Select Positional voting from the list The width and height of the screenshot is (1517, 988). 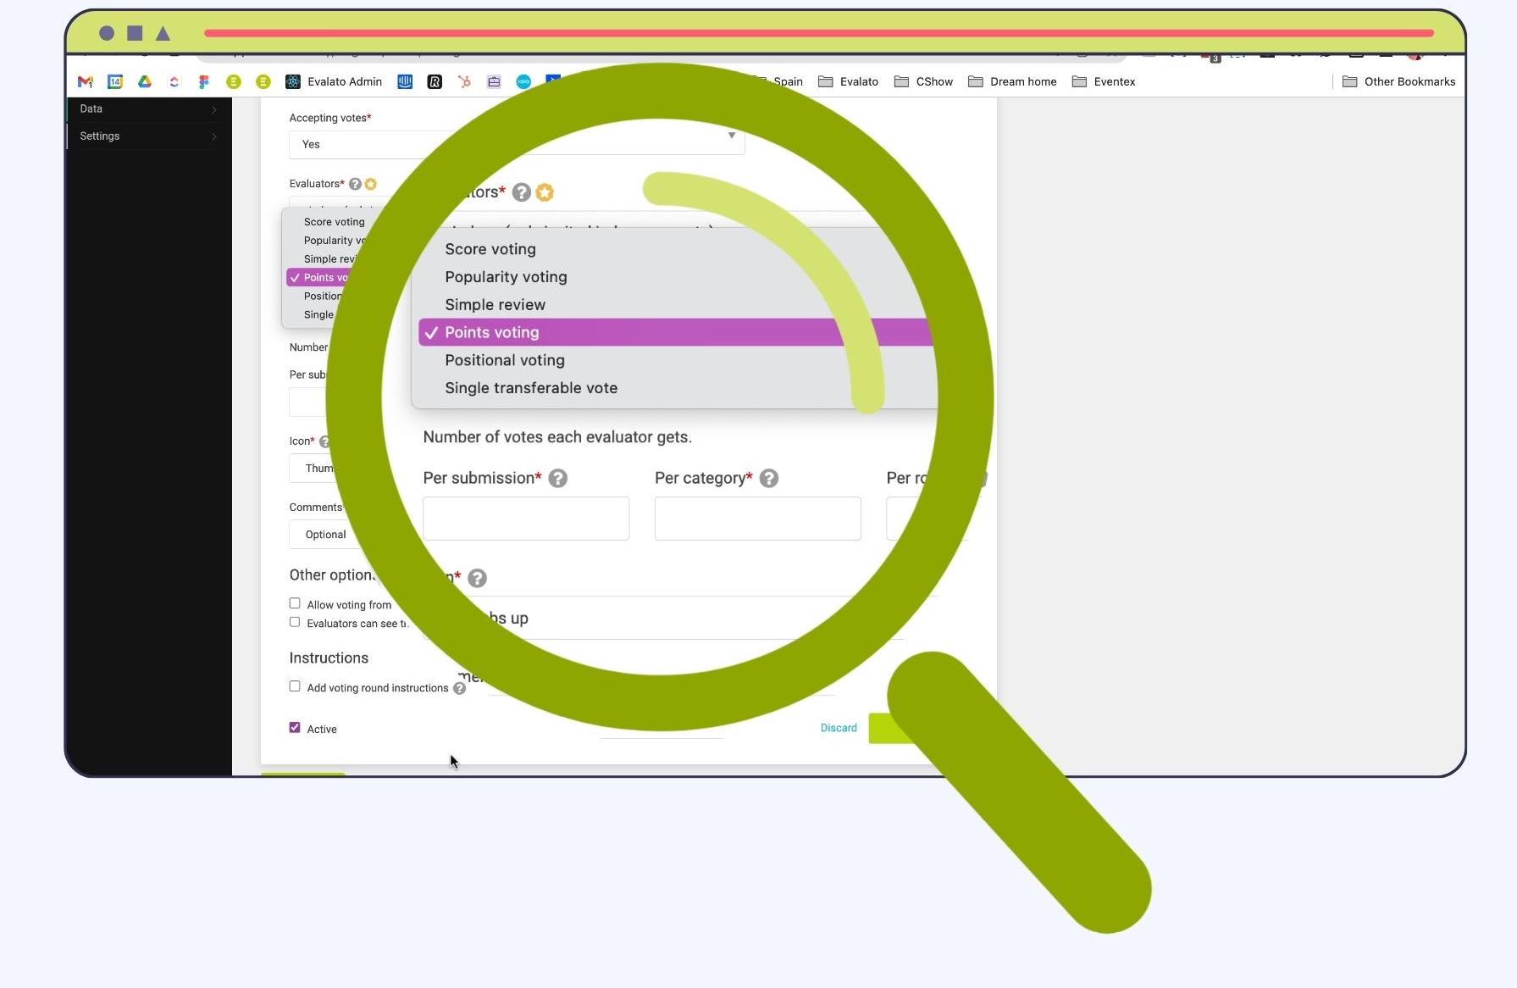505,360
